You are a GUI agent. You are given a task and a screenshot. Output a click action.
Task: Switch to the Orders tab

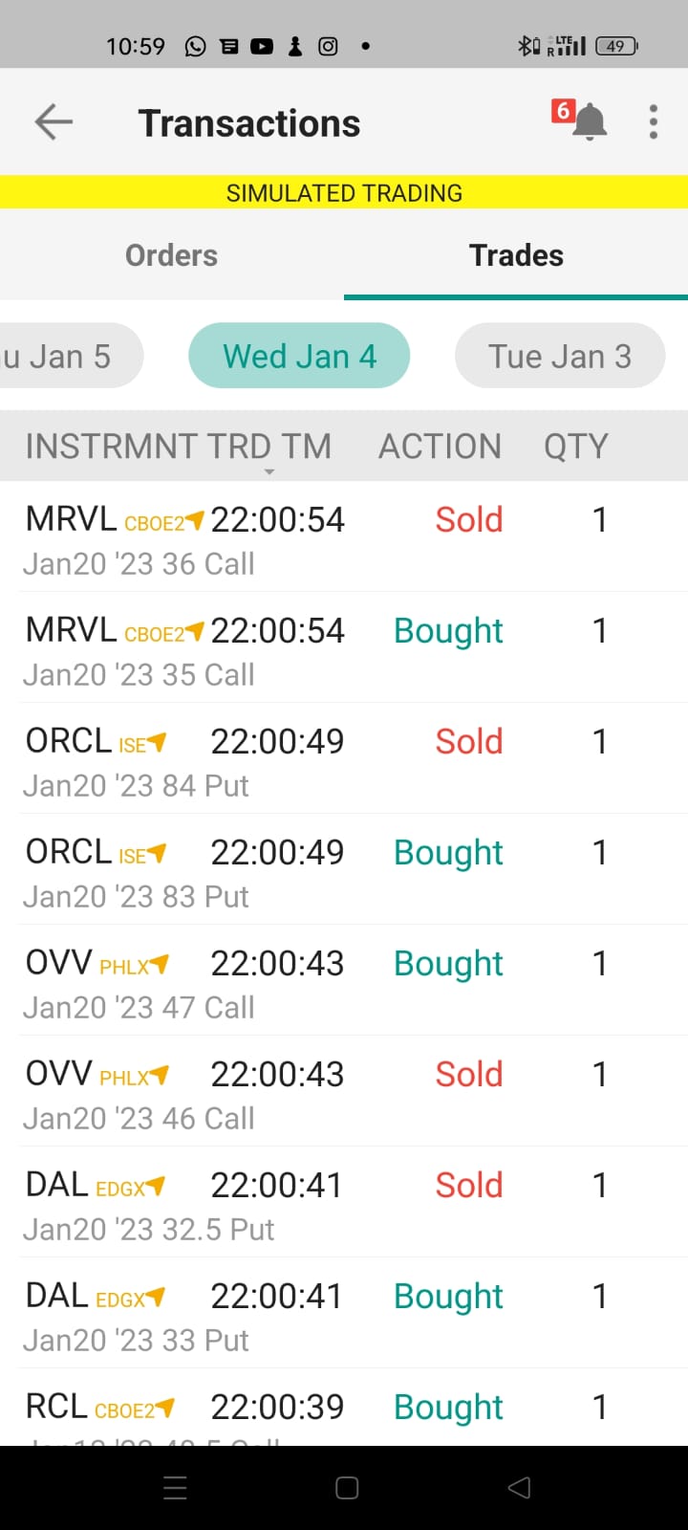[172, 255]
